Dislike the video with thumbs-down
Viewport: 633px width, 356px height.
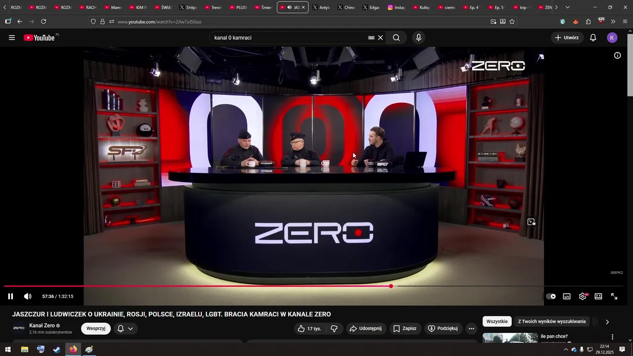pyautogui.click(x=334, y=328)
